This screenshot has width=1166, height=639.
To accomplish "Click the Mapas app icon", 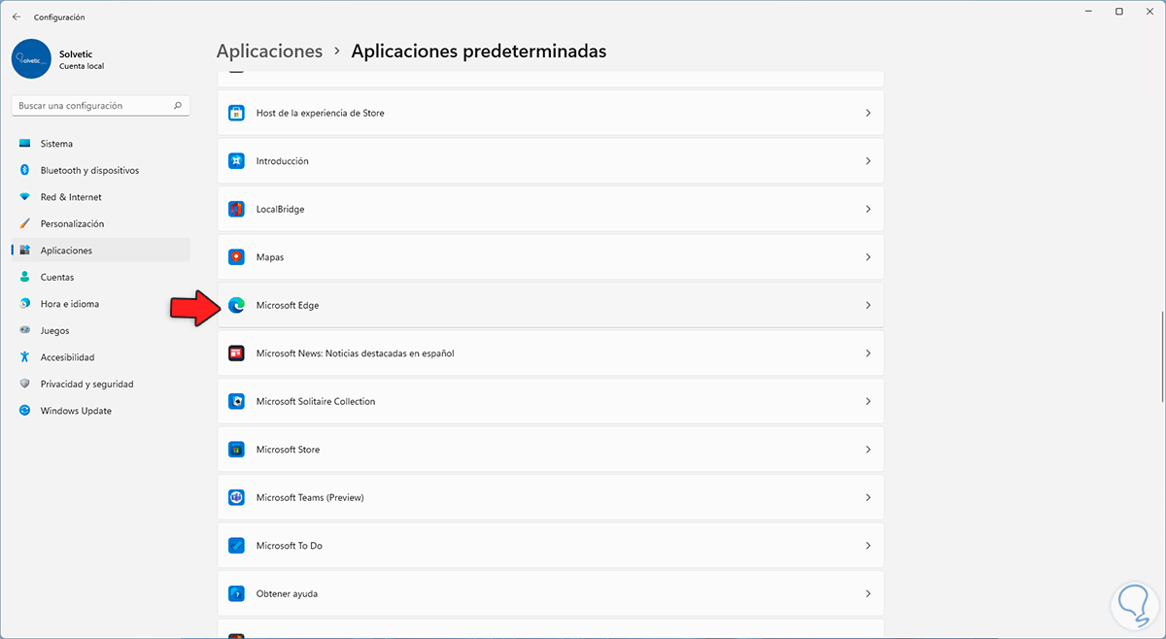I will [236, 257].
